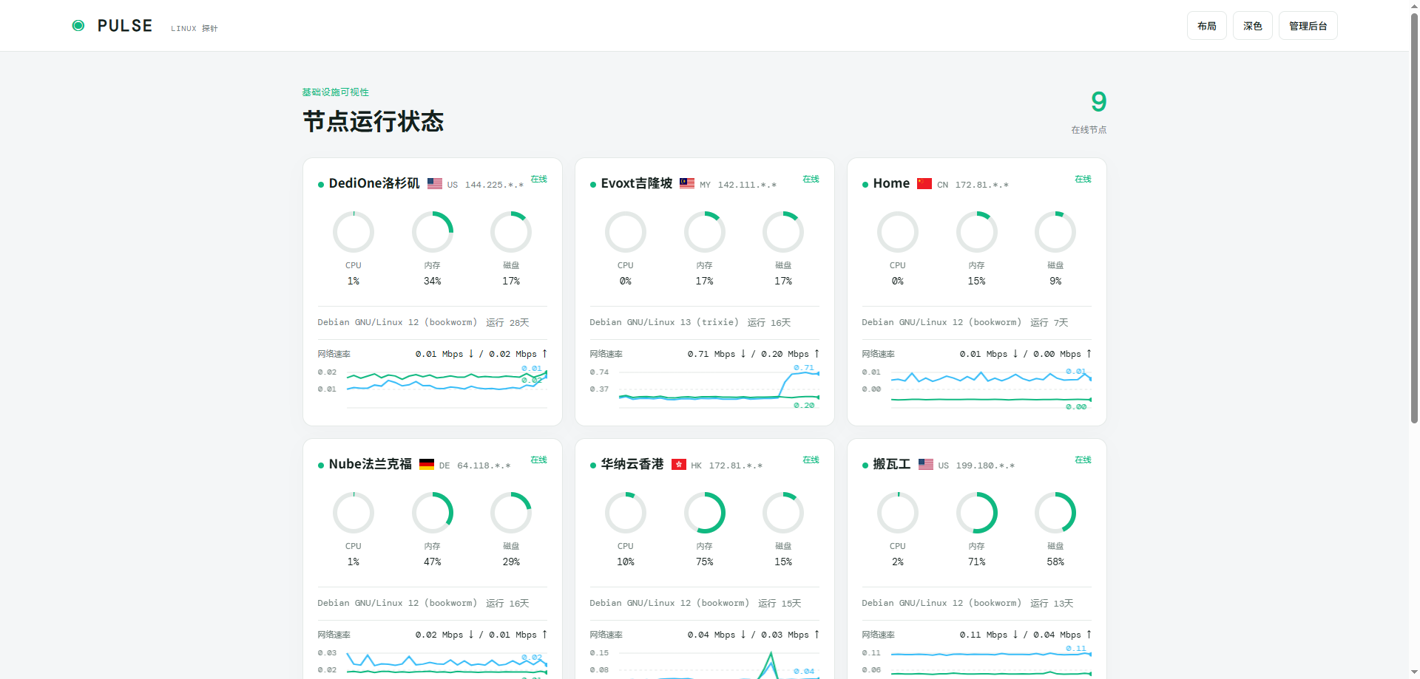Click 搬瓦工 磁盘 58% gauge ring
The height and width of the screenshot is (679, 1420).
(1055, 513)
